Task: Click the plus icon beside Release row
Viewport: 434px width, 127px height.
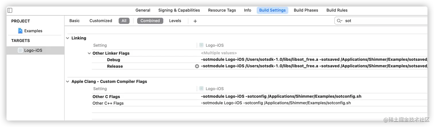Action: tap(197, 66)
